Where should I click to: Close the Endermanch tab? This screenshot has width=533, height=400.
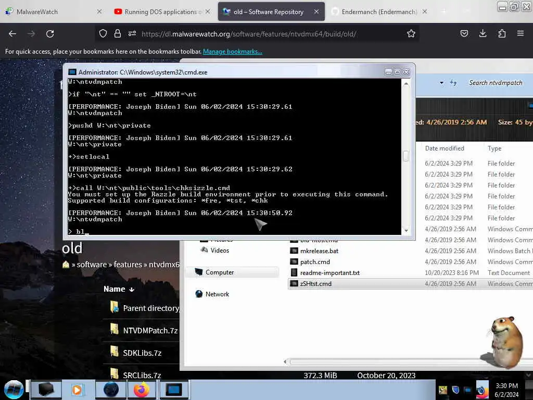(425, 11)
